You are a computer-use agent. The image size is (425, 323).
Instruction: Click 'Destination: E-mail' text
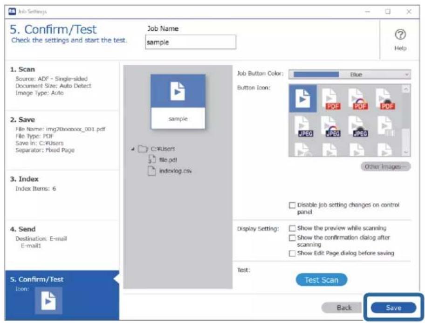tap(41, 239)
